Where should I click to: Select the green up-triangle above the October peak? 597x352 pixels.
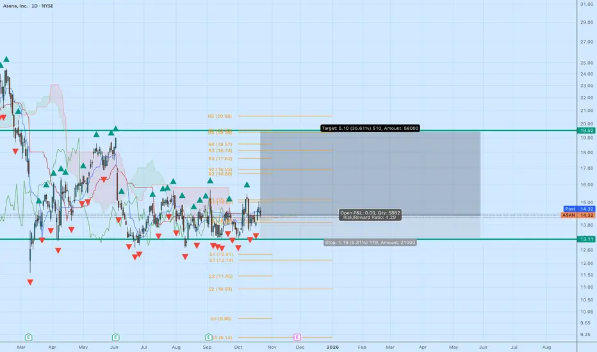pos(247,185)
